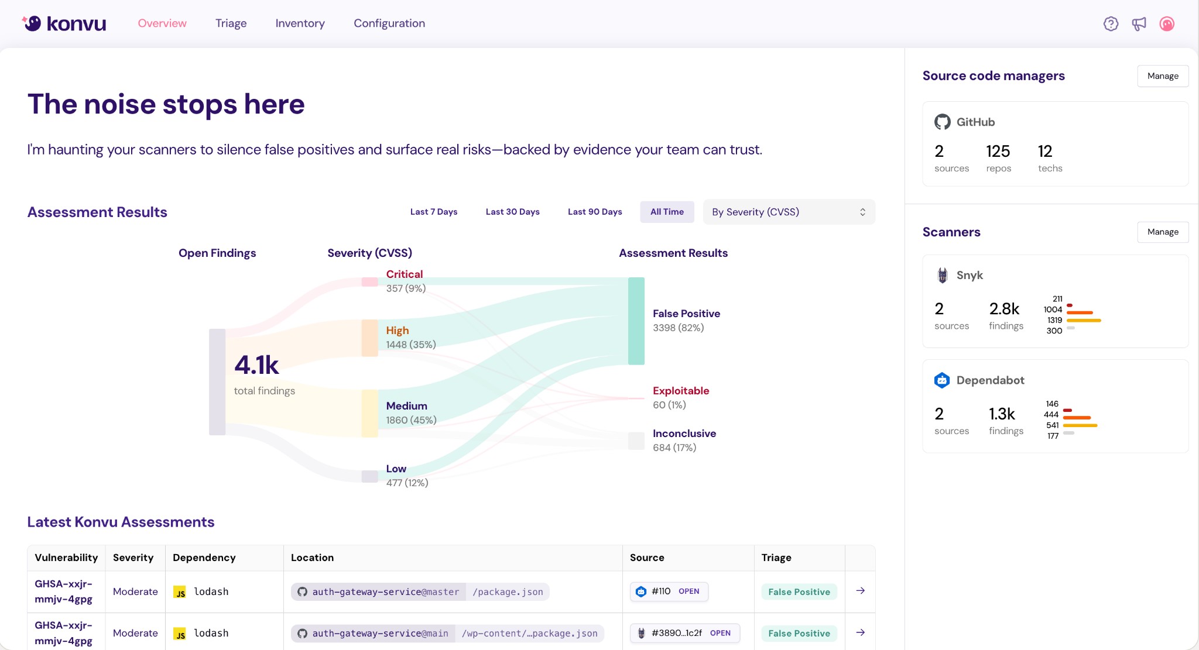Click the JS icon next to lodash
Viewport: 1199px width, 650px height.
180,591
